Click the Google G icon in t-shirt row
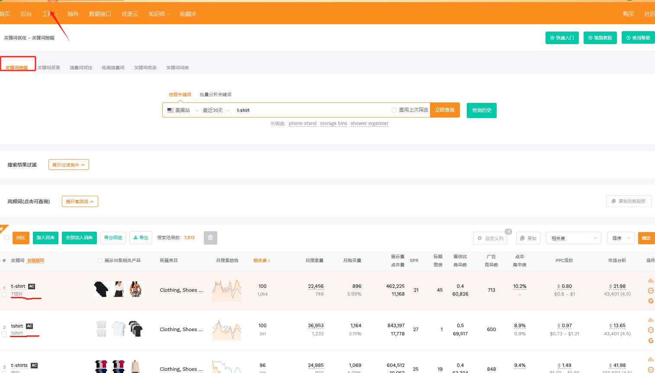 (x=651, y=301)
